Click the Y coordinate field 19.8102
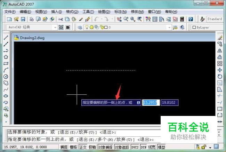Viewport: 226px width, 152px height. click(x=170, y=102)
